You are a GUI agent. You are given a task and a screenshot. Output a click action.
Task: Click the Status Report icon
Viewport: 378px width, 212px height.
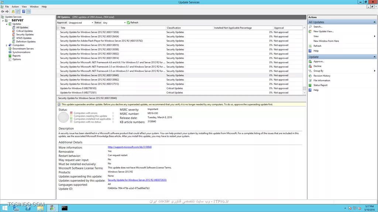(x=310, y=85)
